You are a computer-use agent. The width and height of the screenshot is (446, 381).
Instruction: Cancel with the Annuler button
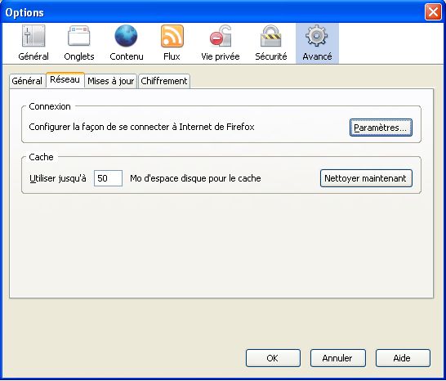point(337,358)
